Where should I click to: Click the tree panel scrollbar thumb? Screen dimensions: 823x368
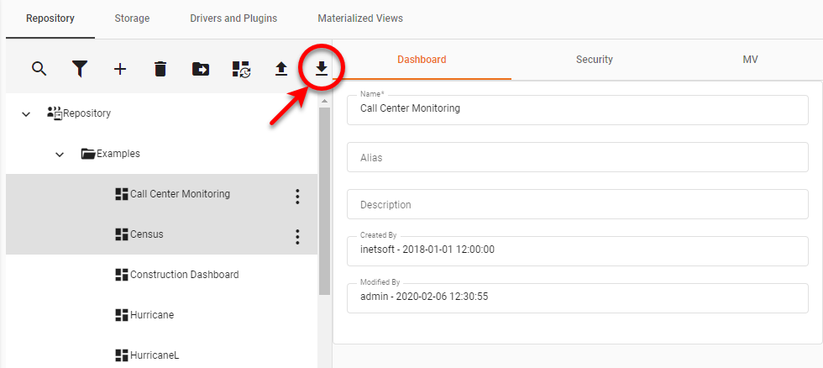[x=324, y=201]
